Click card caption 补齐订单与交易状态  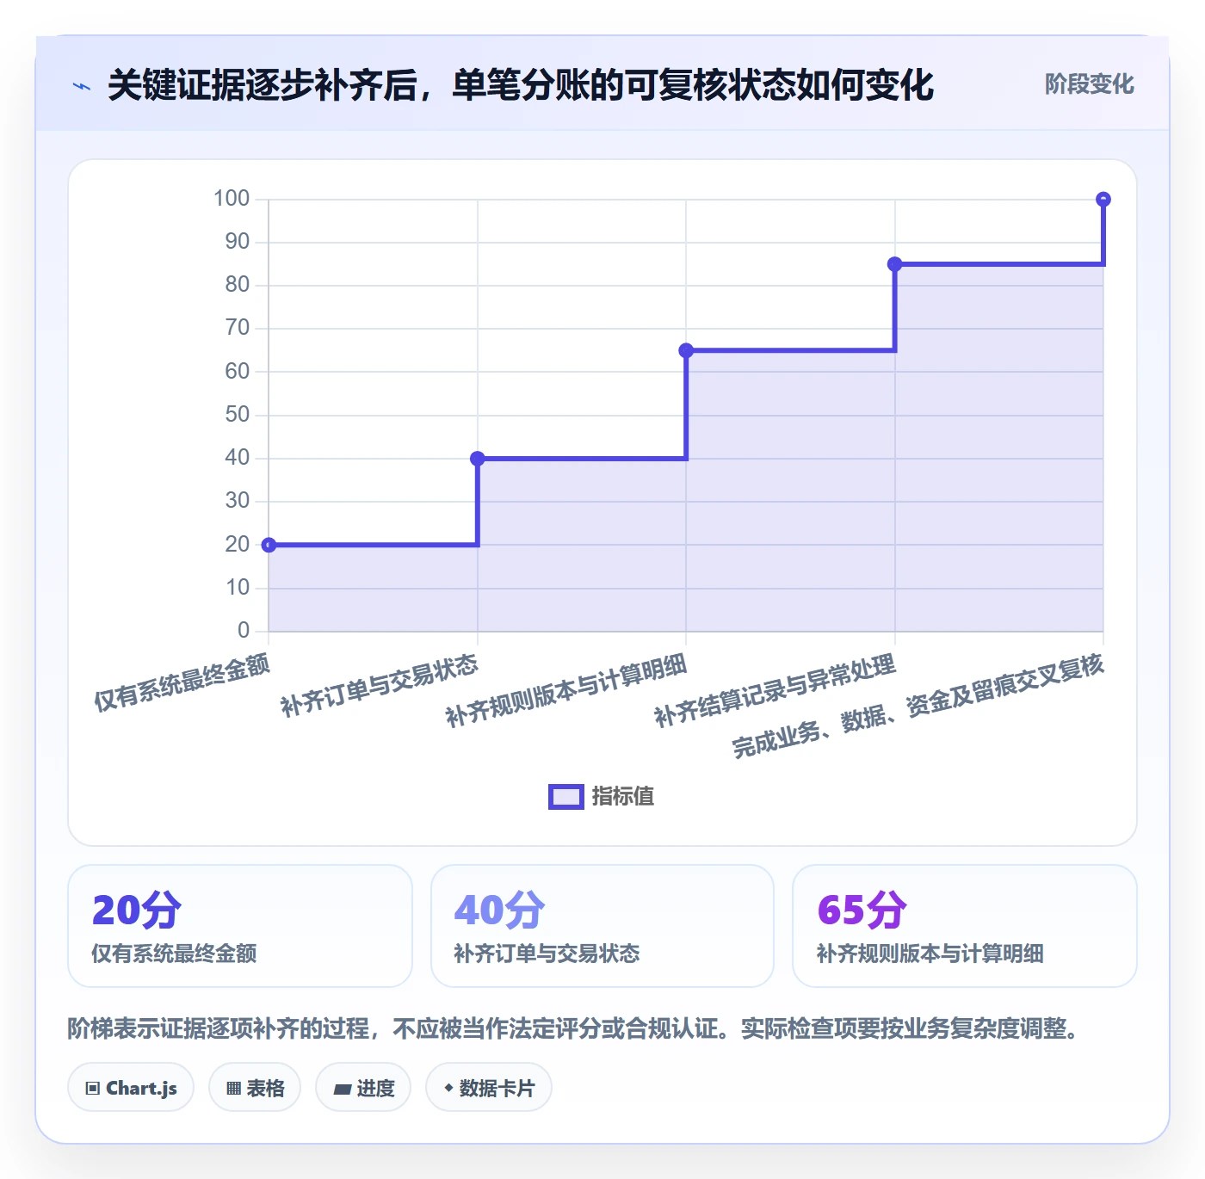pyautogui.click(x=547, y=954)
